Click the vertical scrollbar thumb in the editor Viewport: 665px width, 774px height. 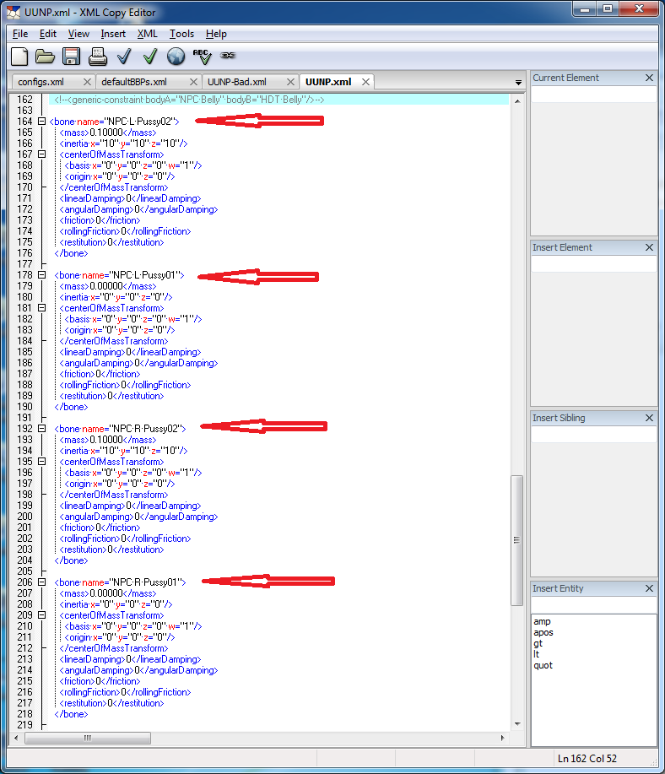tap(516, 540)
